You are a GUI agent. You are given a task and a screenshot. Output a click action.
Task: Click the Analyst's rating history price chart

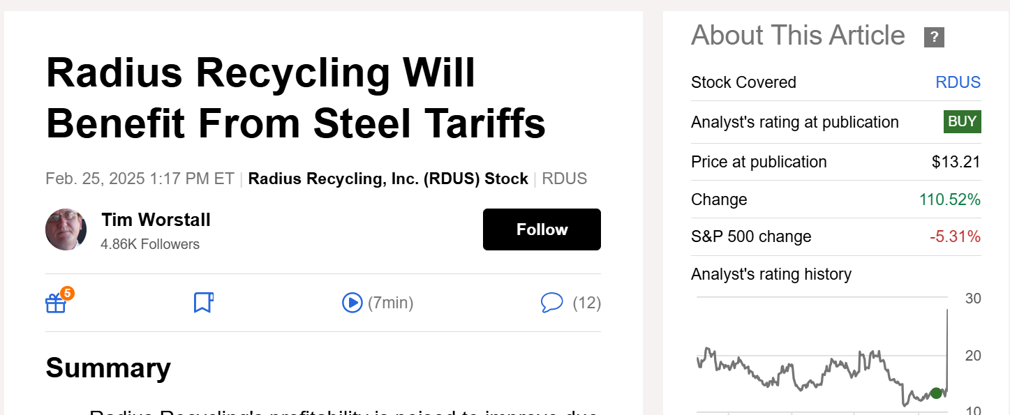click(822, 356)
